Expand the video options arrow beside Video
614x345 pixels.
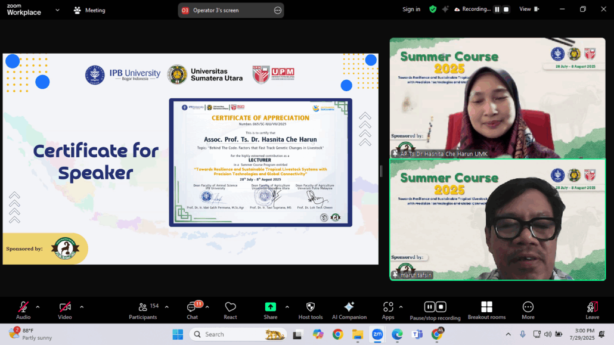(82, 307)
